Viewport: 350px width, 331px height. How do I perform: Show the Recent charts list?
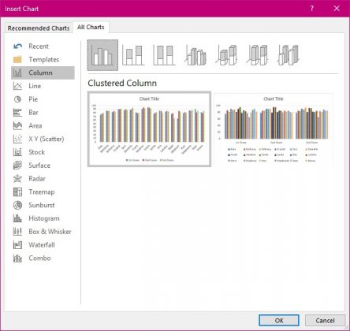(x=43, y=46)
